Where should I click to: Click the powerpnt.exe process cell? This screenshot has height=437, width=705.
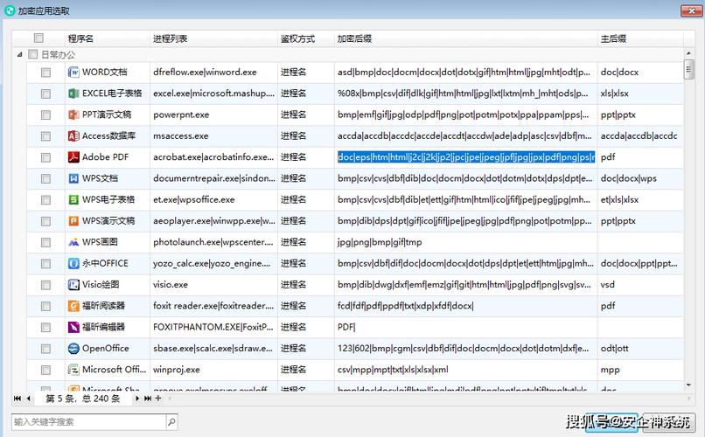pos(214,115)
